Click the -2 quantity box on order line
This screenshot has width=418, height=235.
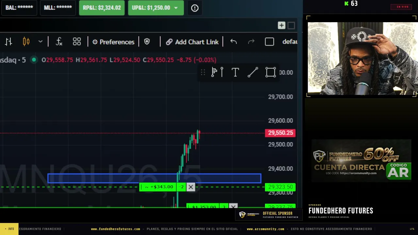click(182, 187)
